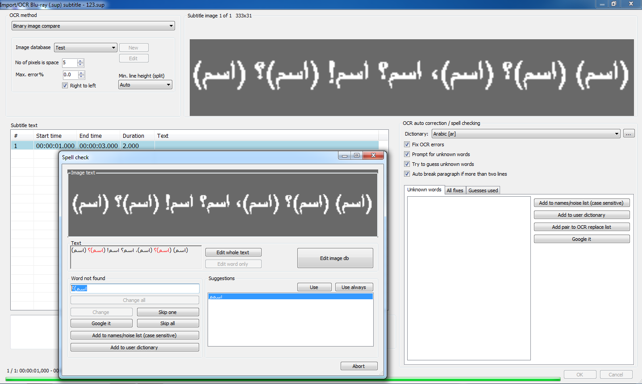Click inside the Word not found field
This screenshot has width=642, height=384.
(x=135, y=289)
